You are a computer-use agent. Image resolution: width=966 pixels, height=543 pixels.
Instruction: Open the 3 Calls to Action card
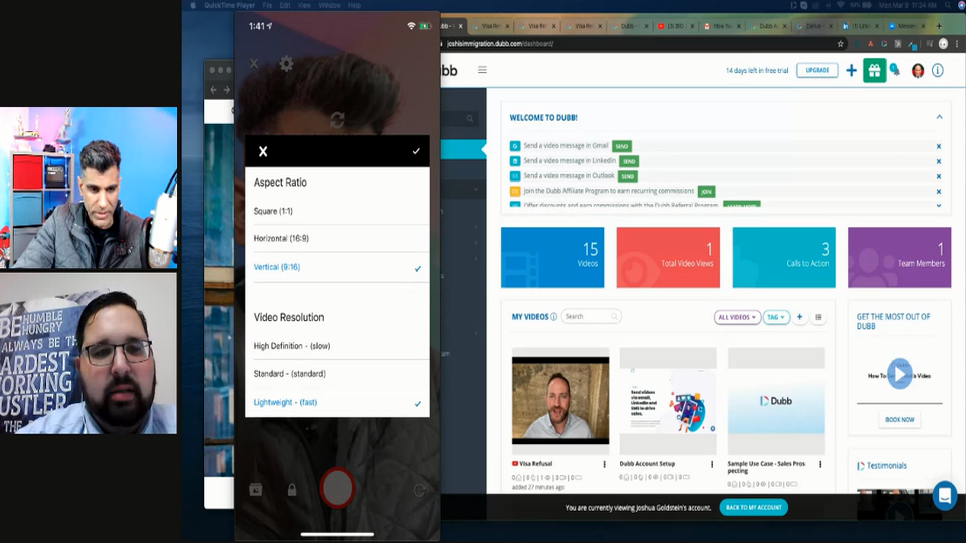point(784,257)
